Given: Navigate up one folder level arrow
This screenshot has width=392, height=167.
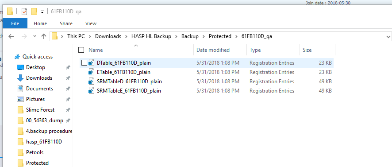Looking at the screenshot, I should tap(44, 36).
